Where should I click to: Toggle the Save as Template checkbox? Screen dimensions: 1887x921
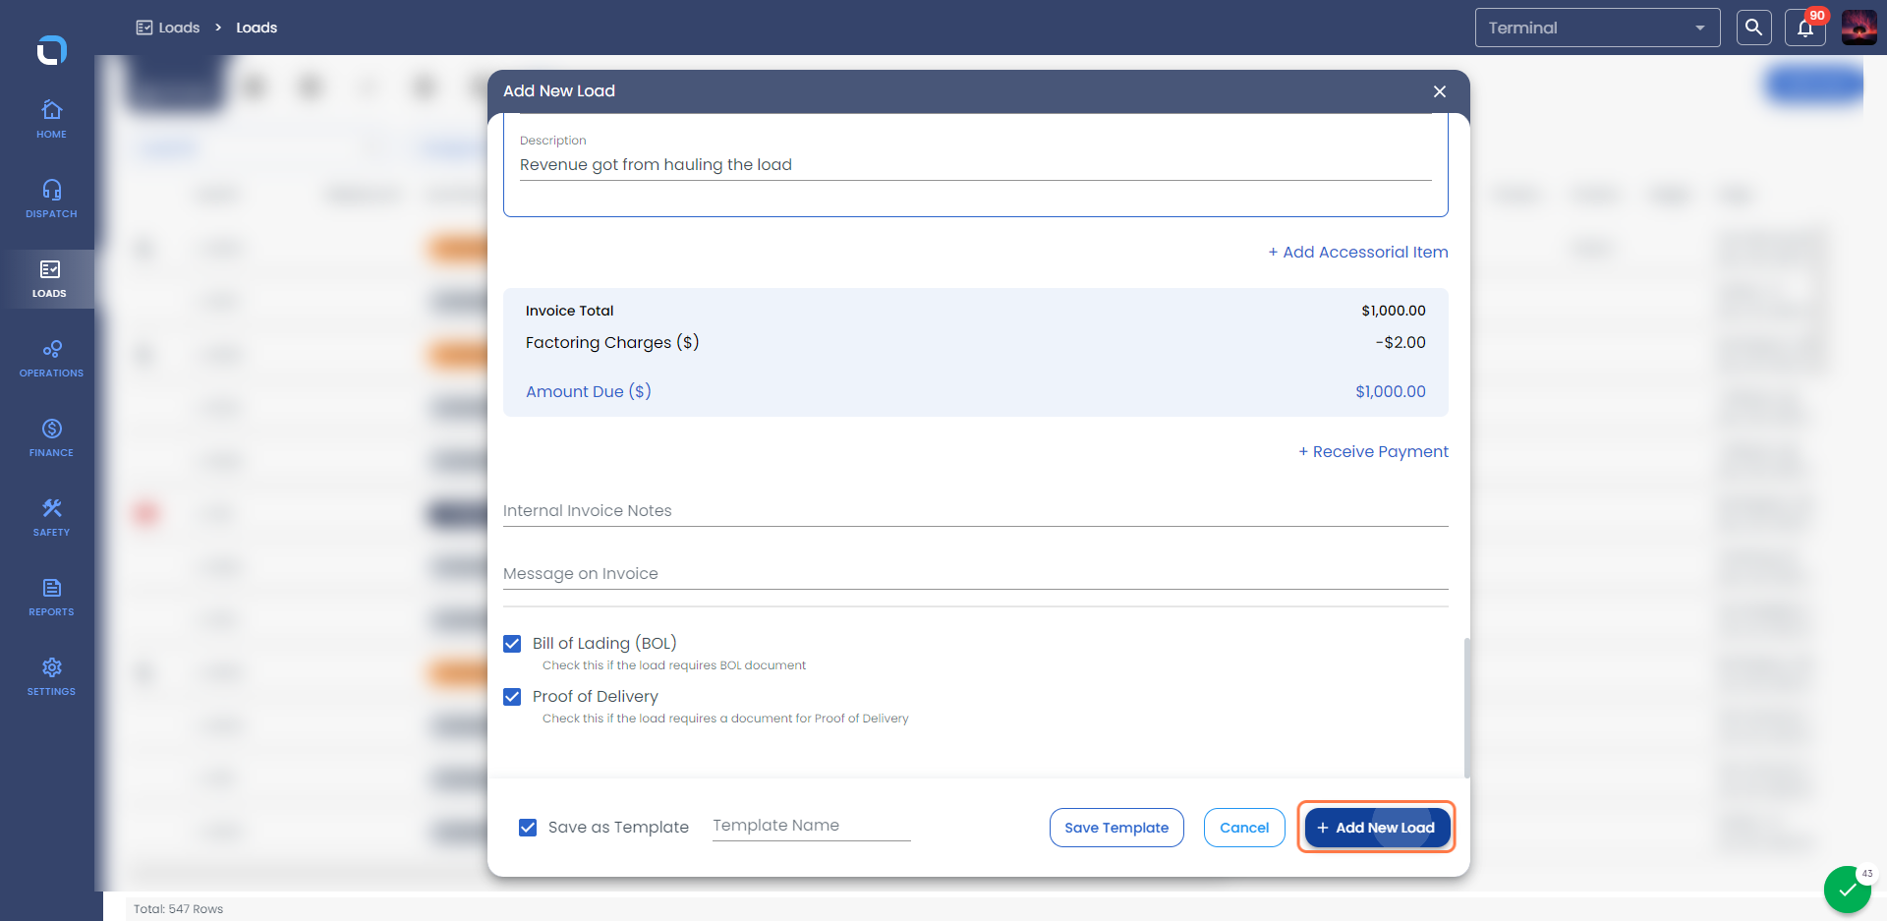click(x=528, y=828)
